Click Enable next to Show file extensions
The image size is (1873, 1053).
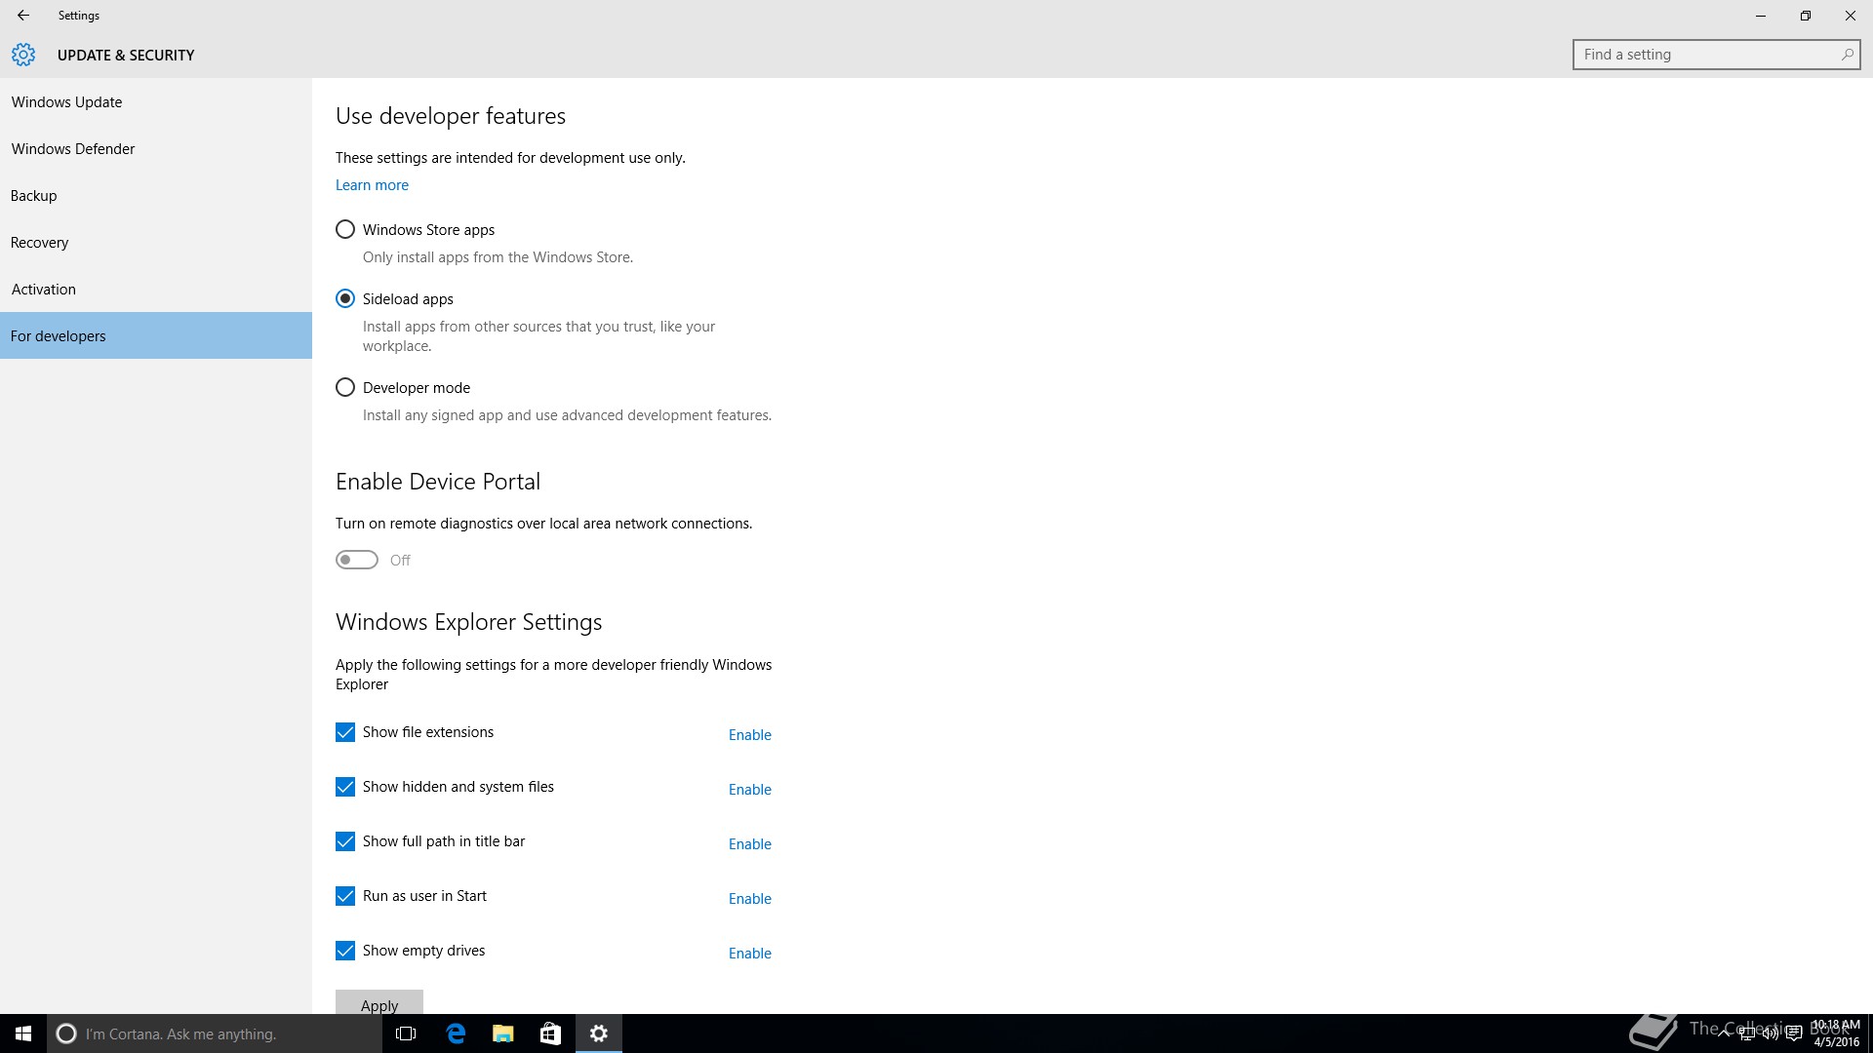point(750,735)
